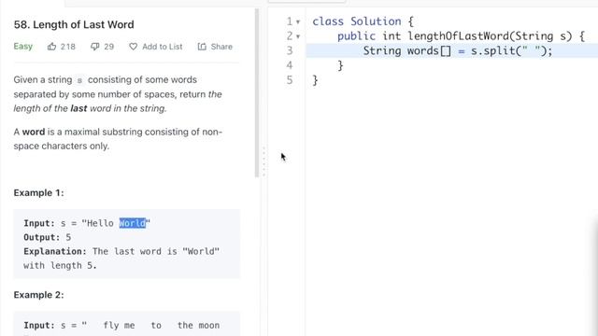Screen dimensions: 598x336
Task: Click the Example 2 input 'fly me to the moon'
Action: tap(162, 326)
